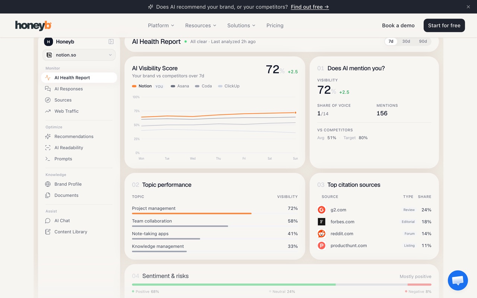The image size is (477, 298).
Task: Follow the Find out free link
Action: click(310, 7)
